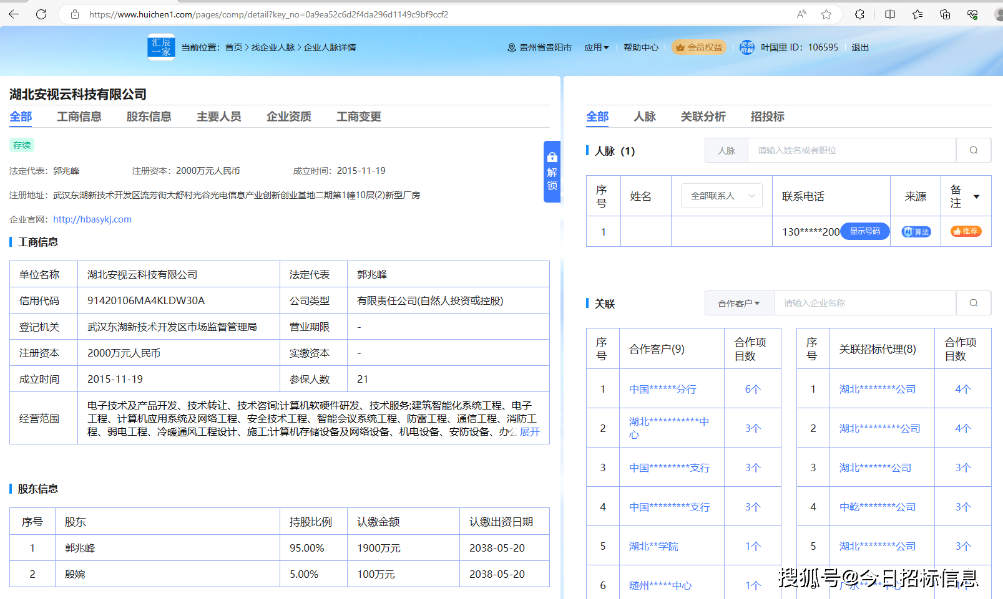Open bidding agent 中乾********公司

(878, 507)
